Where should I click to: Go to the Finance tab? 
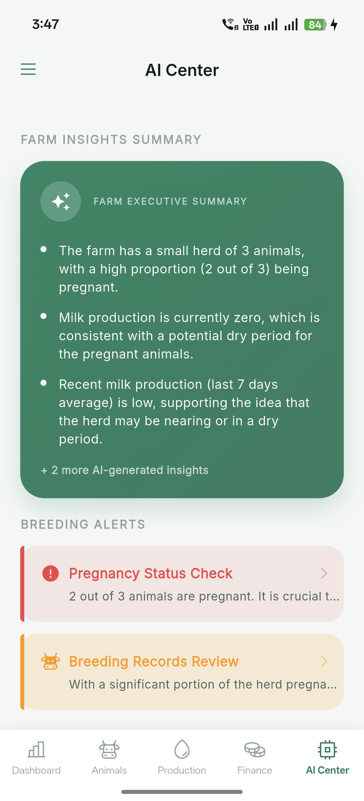pos(255,770)
